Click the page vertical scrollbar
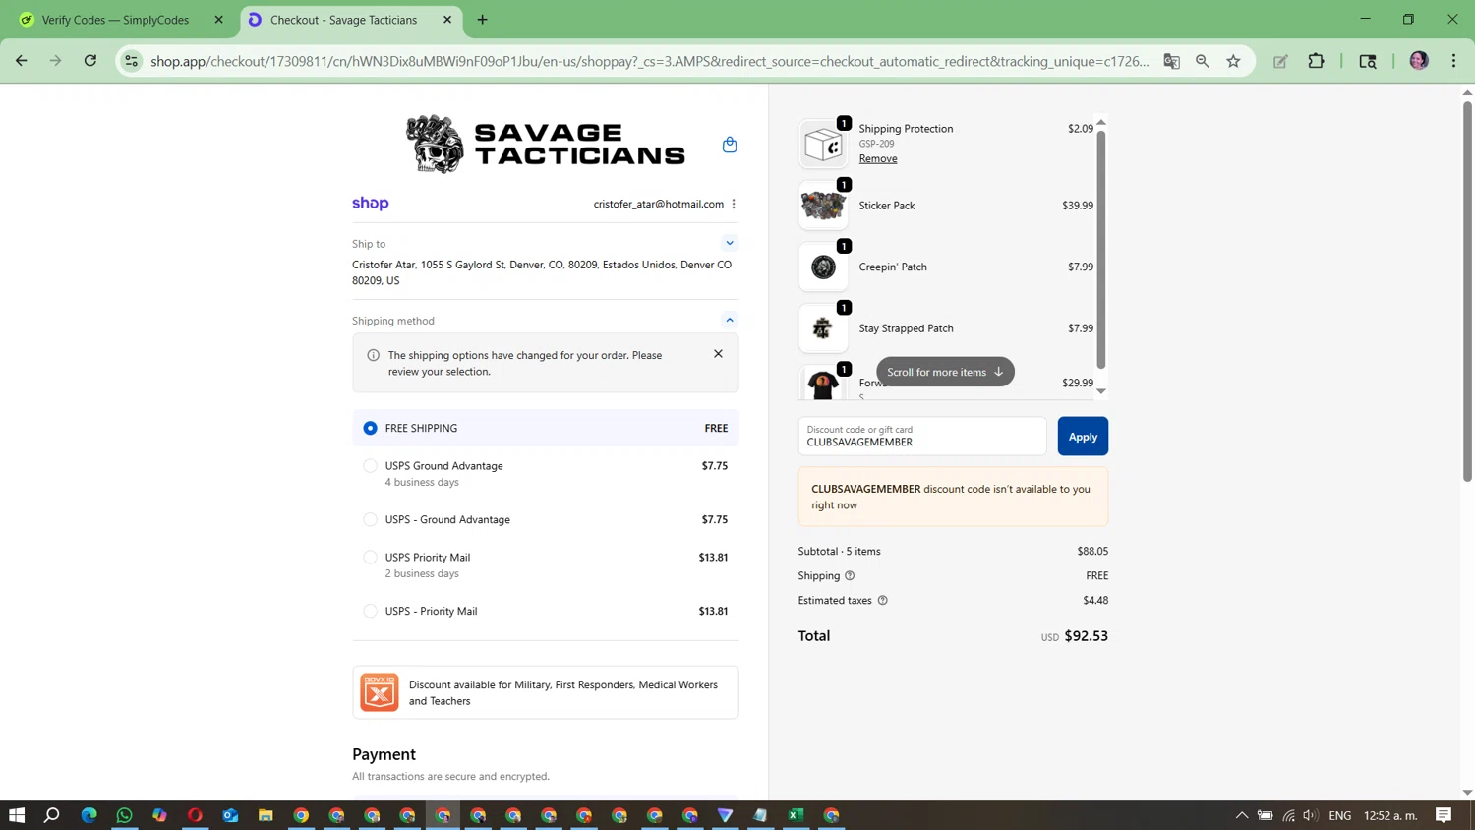The image size is (1475, 830). tap(1467, 290)
